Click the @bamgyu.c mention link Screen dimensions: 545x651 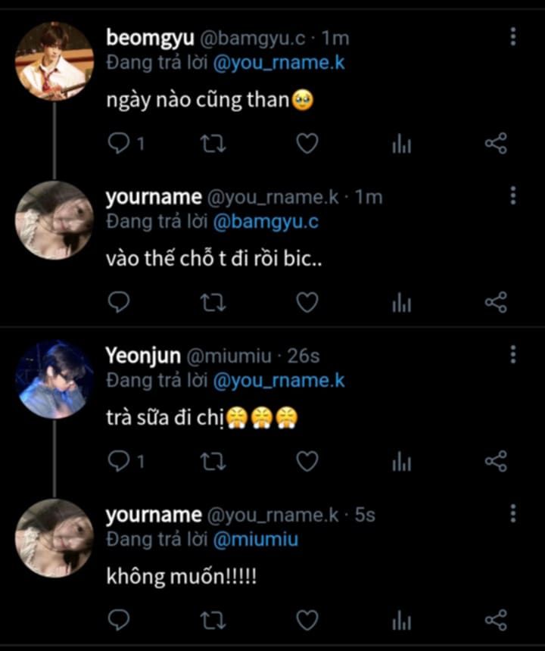click(x=266, y=222)
